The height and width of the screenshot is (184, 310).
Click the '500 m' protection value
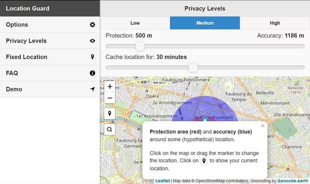tap(144, 35)
